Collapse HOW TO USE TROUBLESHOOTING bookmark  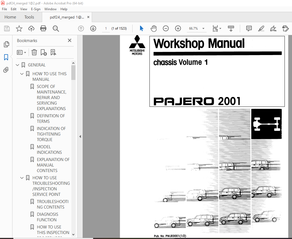pyautogui.click(x=22, y=178)
